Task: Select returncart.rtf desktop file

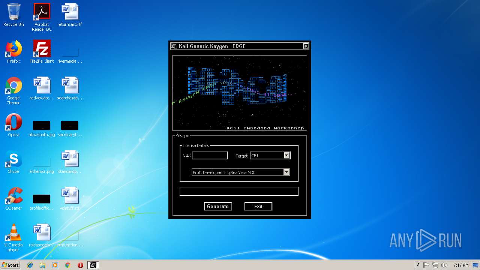Action: (x=70, y=15)
